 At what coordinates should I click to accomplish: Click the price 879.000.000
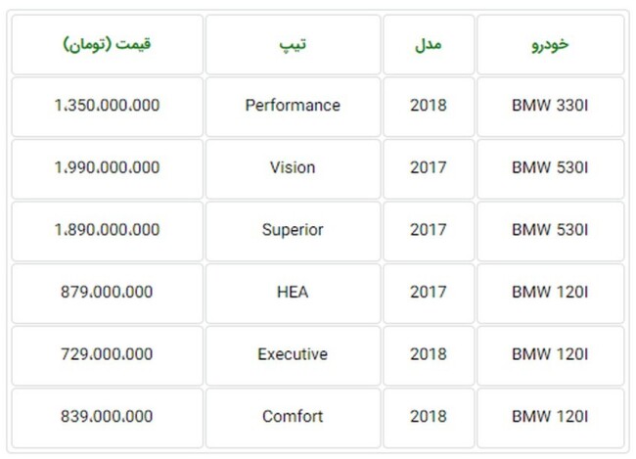pos(107,294)
